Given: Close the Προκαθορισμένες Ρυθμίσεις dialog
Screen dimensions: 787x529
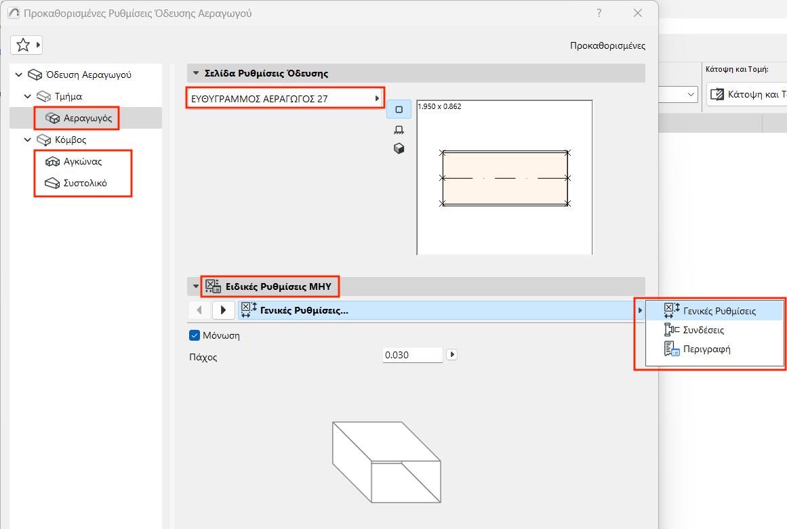Looking at the screenshot, I should coord(638,13).
